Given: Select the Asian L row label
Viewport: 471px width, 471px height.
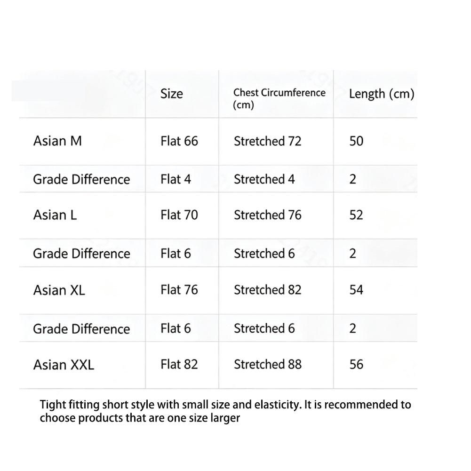Looking at the screenshot, I should (55, 215).
